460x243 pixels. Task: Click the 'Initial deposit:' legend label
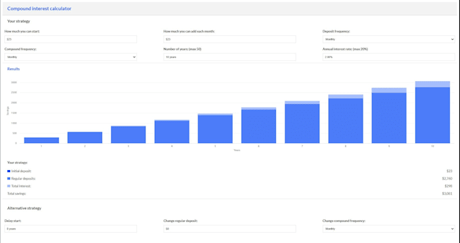pos(22,171)
